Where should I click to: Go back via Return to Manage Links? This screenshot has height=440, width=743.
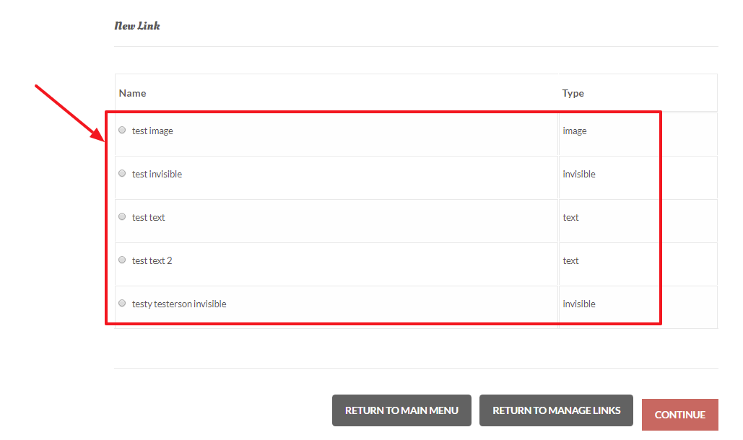[556, 410]
